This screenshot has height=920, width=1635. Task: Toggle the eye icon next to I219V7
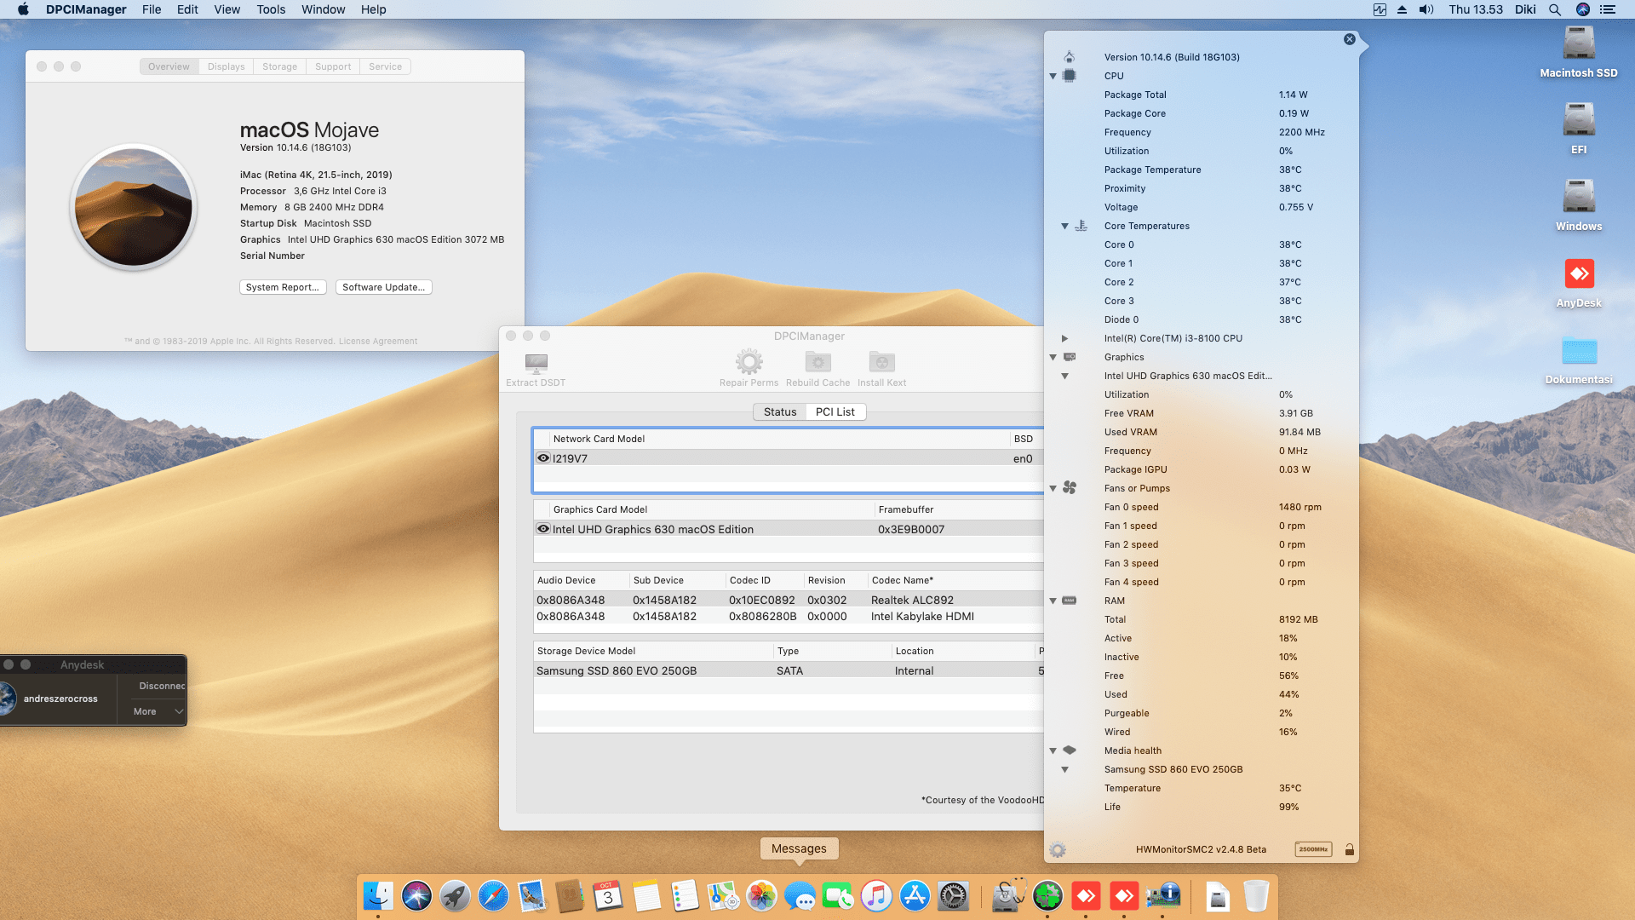point(543,457)
